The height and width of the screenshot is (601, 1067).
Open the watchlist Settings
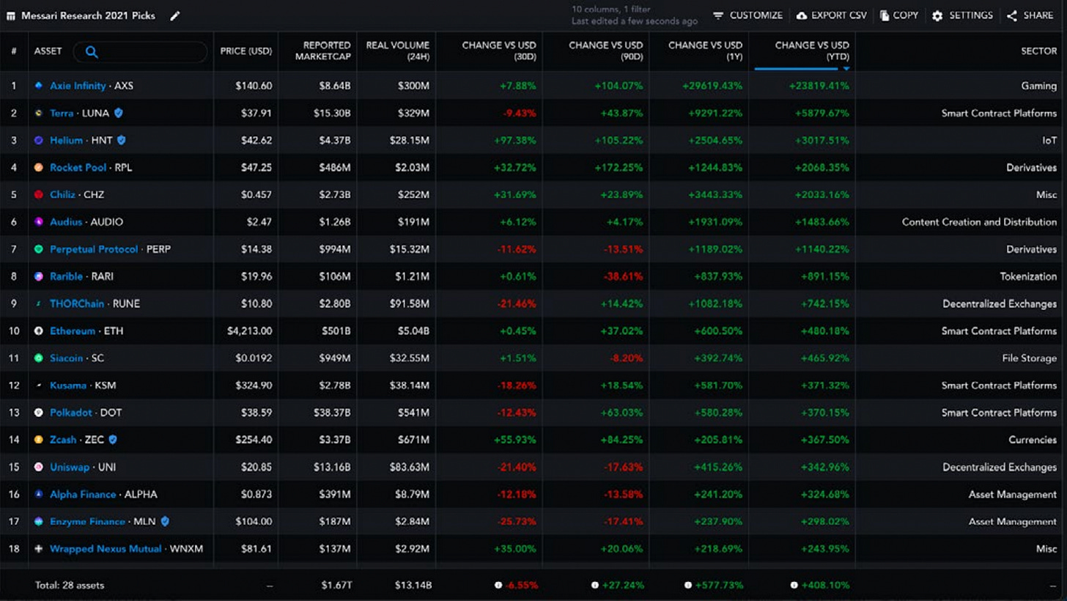click(x=963, y=15)
